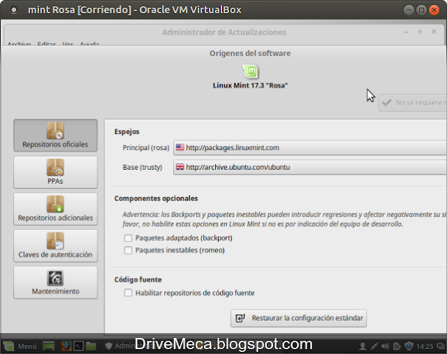Click the UK flag on Base mirror

pos(180,167)
